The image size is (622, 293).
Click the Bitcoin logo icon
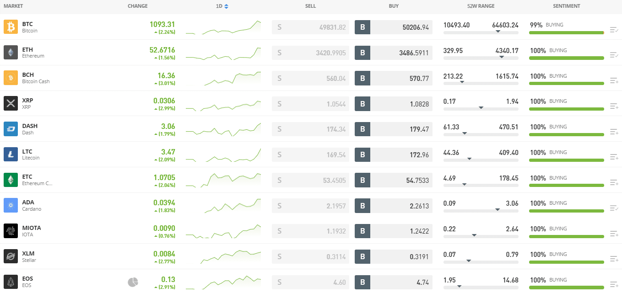[x=10, y=27]
